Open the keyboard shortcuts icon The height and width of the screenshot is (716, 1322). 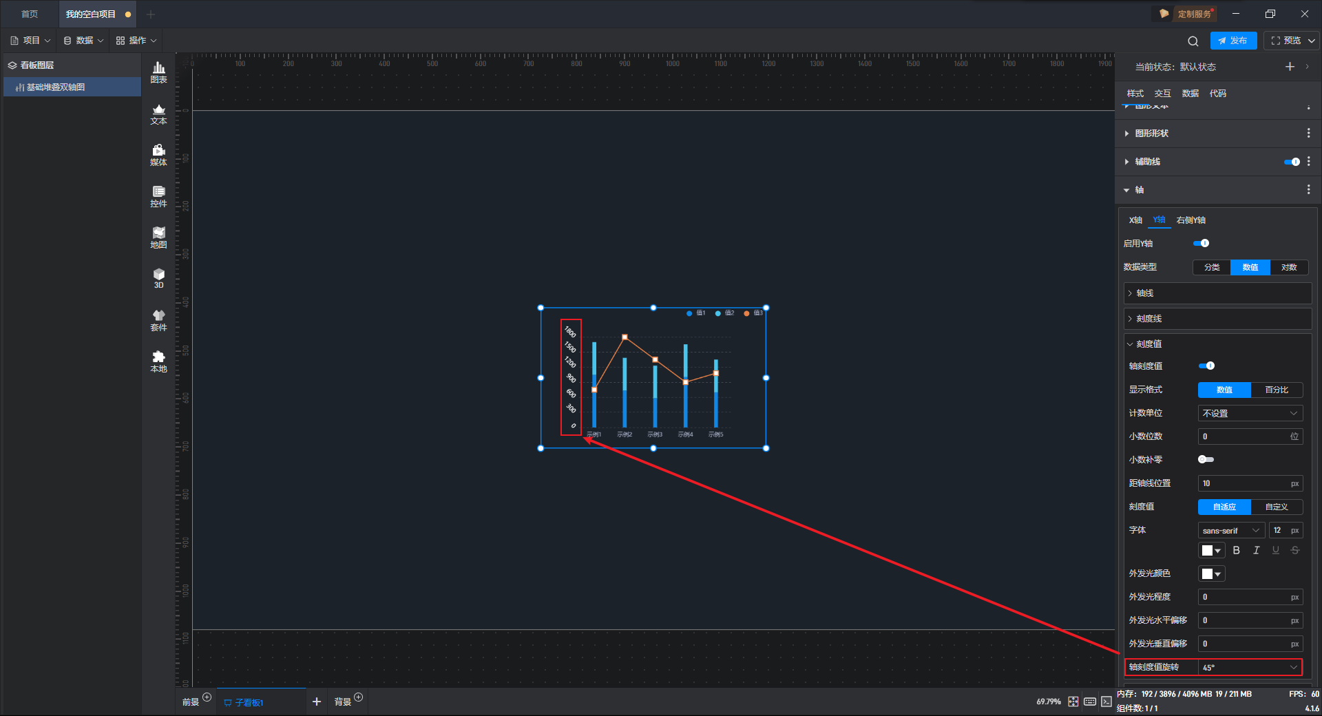click(x=1090, y=702)
